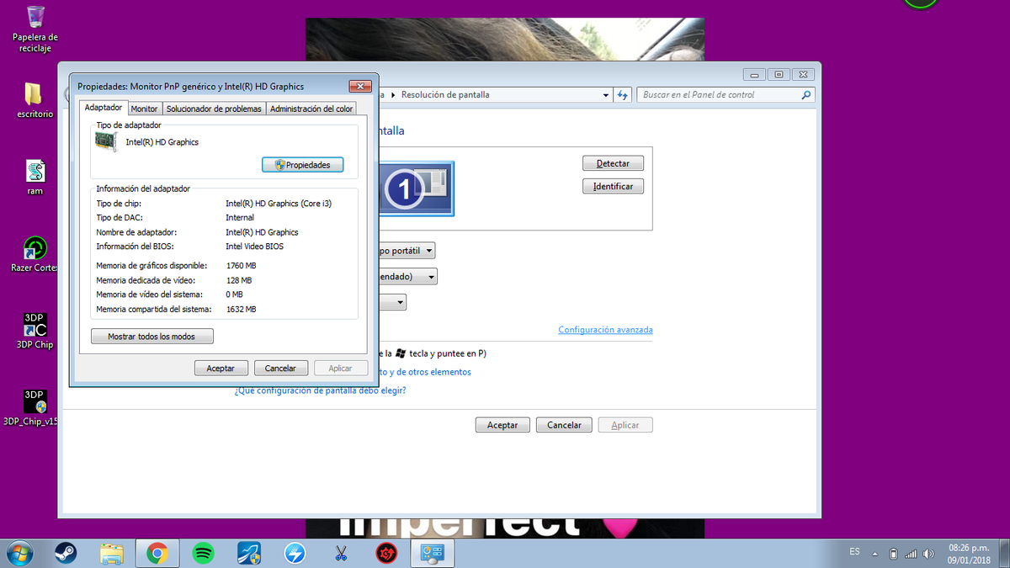Select the 3DP Chip desktop shortcut

[x=35, y=331]
